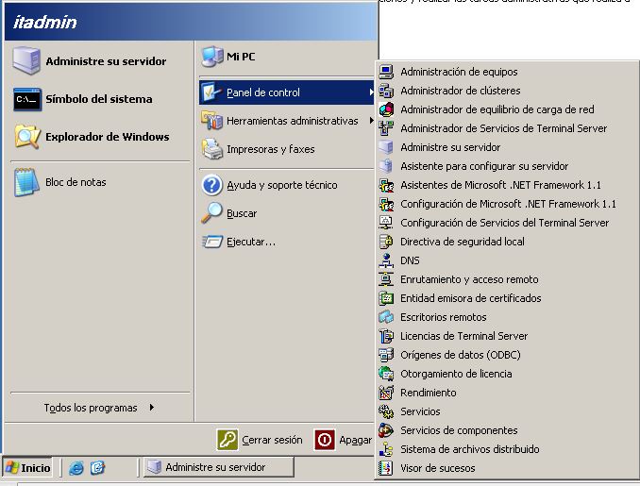The height and width of the screenshot is (486, 640).
Task: Open Panel de control menu entry
Action: [x=286, y=92]
